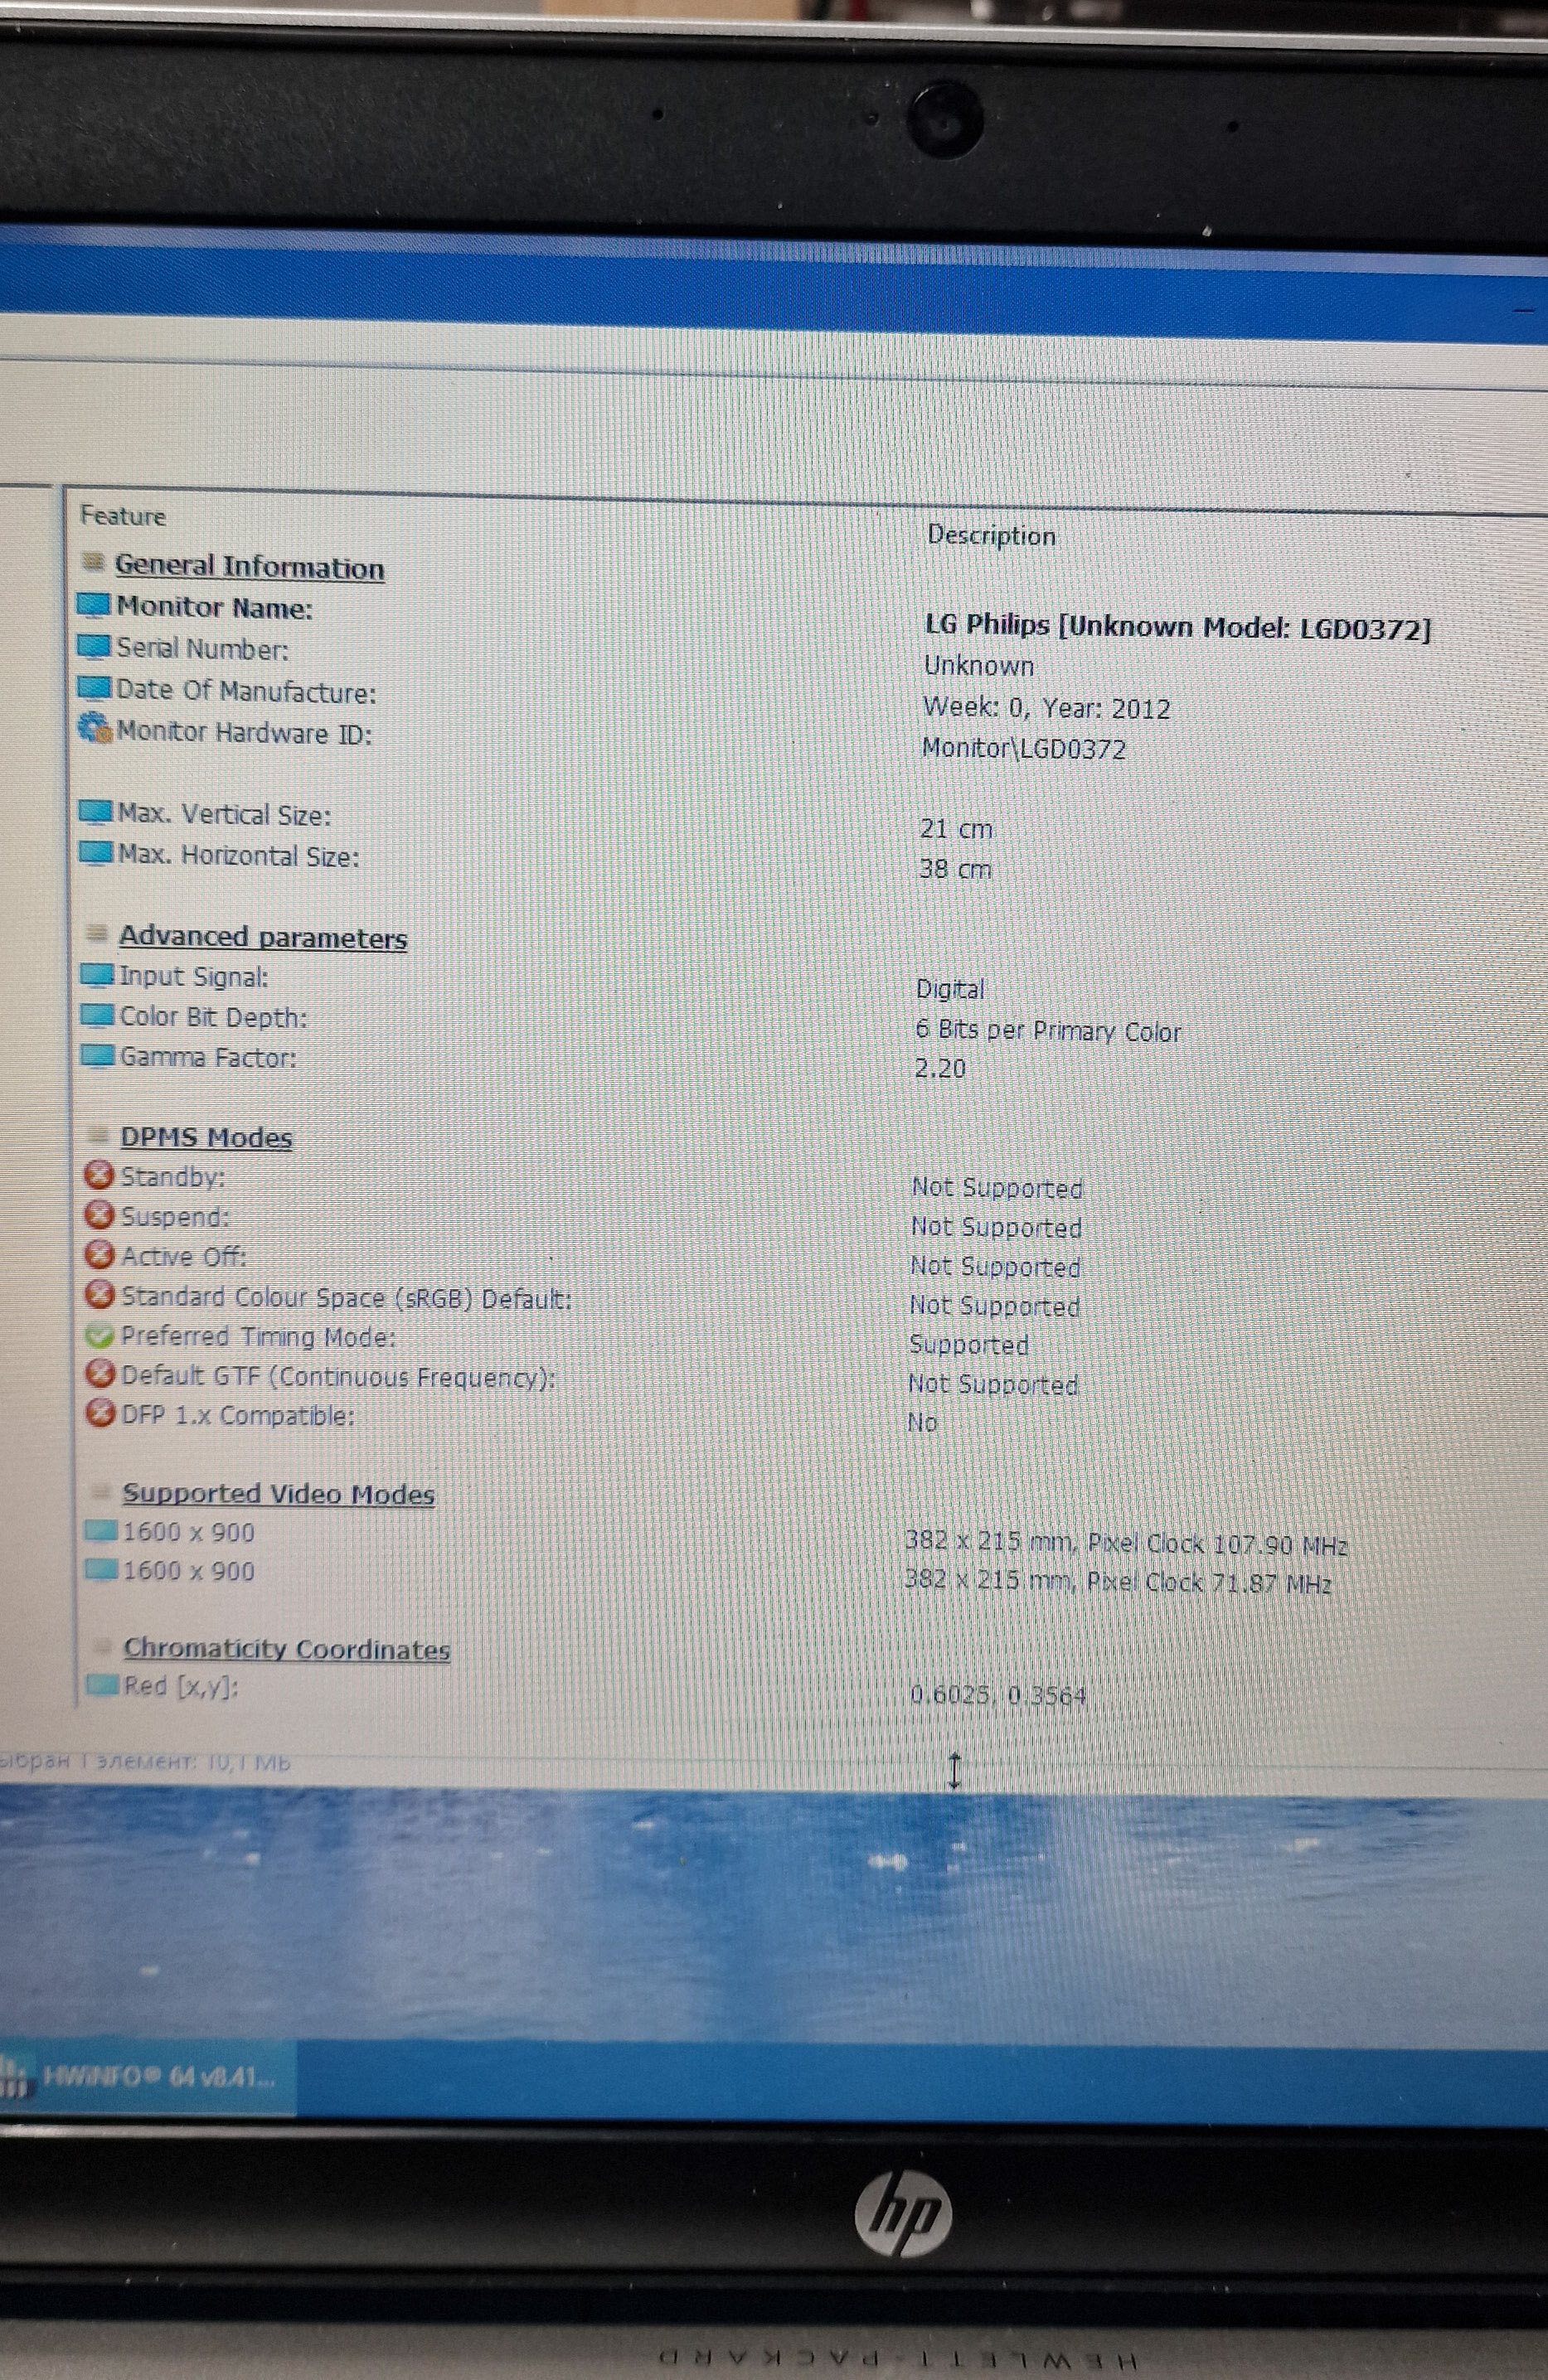This screenshot has width=1548, height=2380.
Task: Click the Unknown serial number value
Action: pyautogui.click(x=979, y=666)
